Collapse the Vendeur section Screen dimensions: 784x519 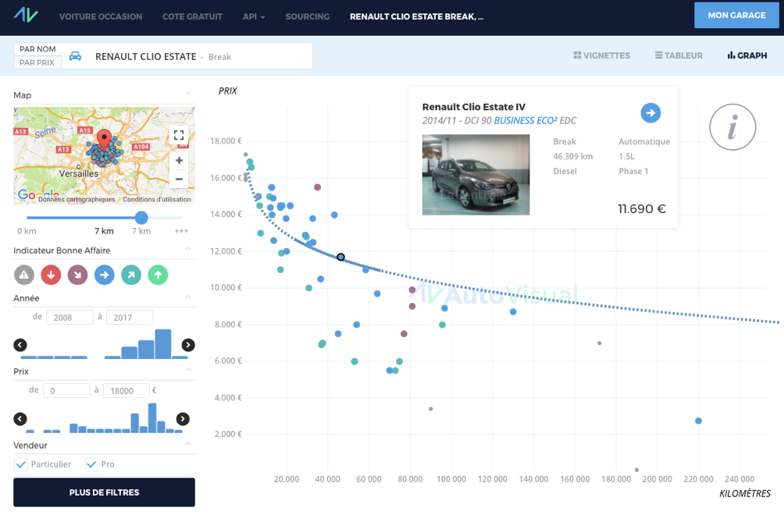pos(188,443)
